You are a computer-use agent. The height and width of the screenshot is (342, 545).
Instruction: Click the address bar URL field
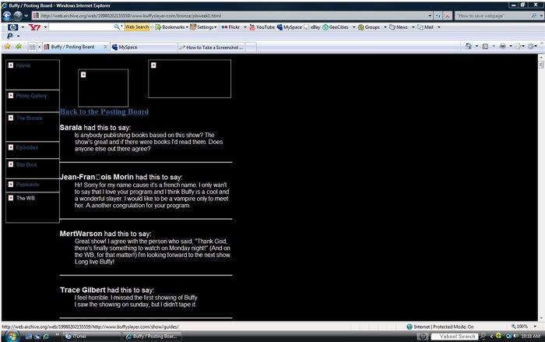tap(230, 16)
